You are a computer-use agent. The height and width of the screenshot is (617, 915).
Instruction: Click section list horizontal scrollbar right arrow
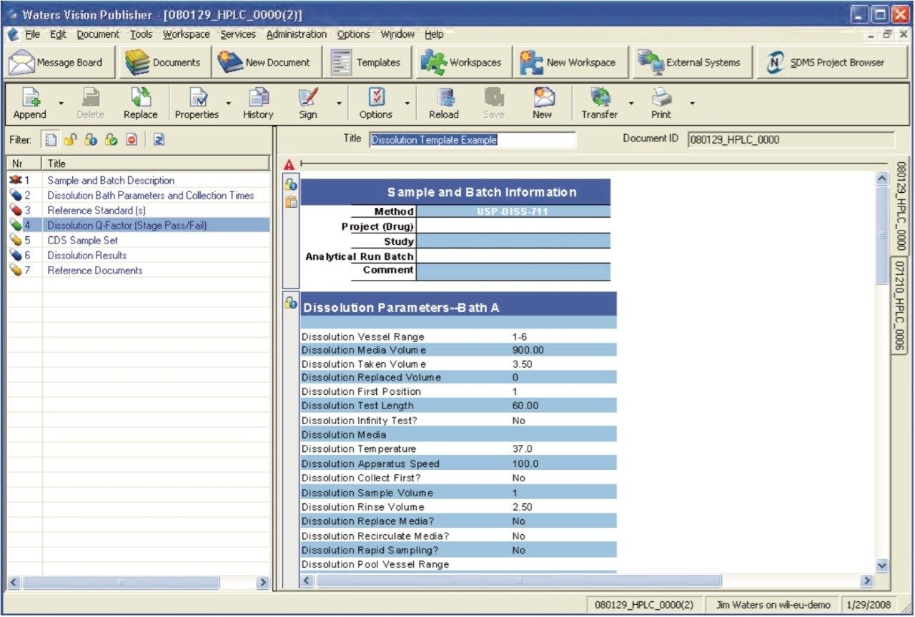(x=263, y=583)
